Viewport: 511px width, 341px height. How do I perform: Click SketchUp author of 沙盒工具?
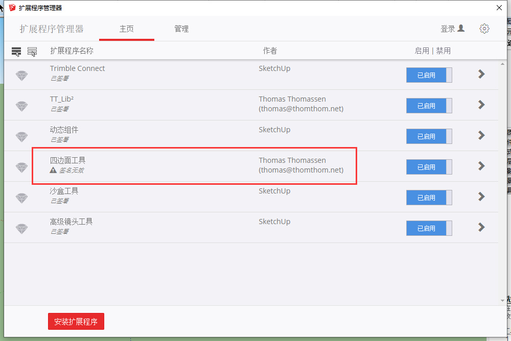[x=274, y=191]
